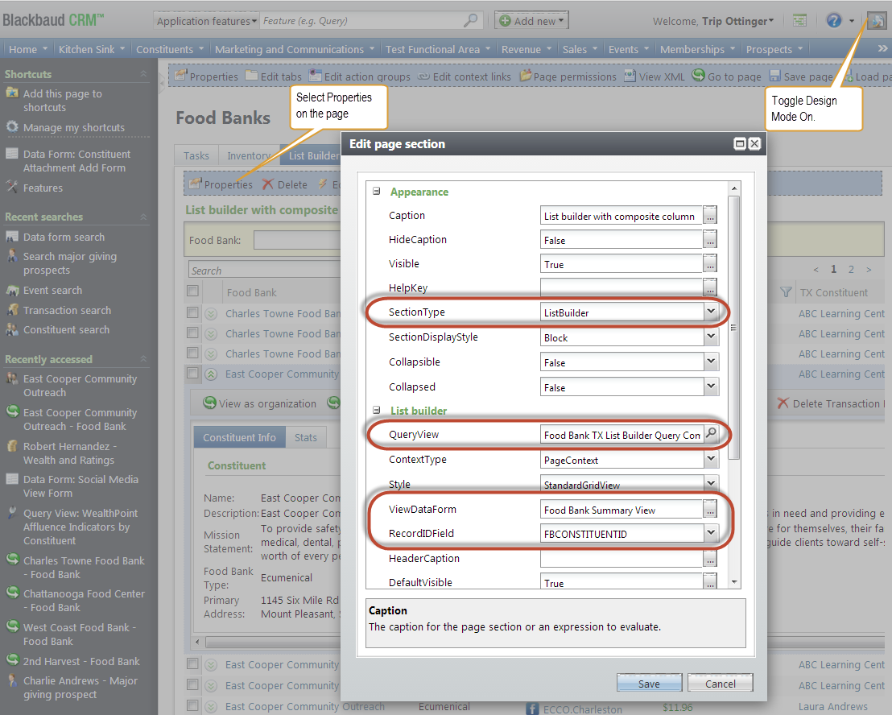Click the Data form search icon
The width and height of the screenshot is (892, 715).
coord(12,237)
